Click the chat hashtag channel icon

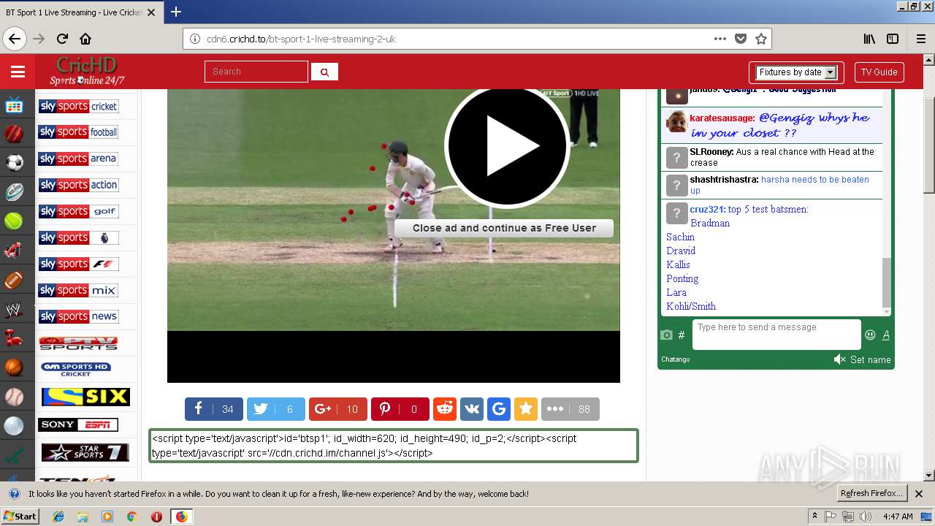click(x=682, y=335)
